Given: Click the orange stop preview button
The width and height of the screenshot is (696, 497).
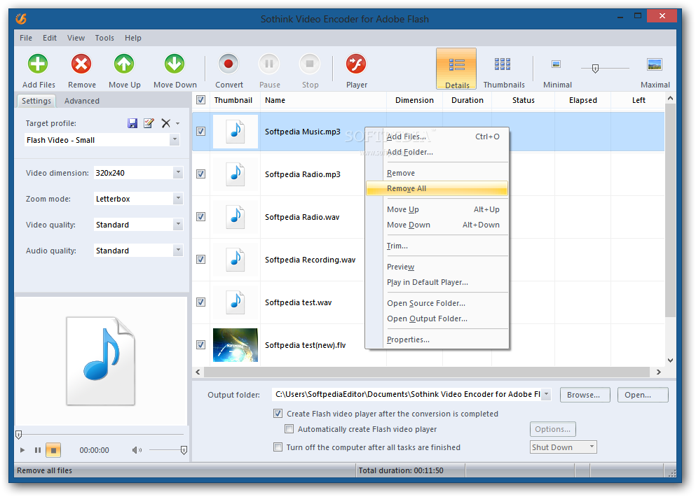Looking at the screenshot, I should pyautogui.click(x=53, y=450).
